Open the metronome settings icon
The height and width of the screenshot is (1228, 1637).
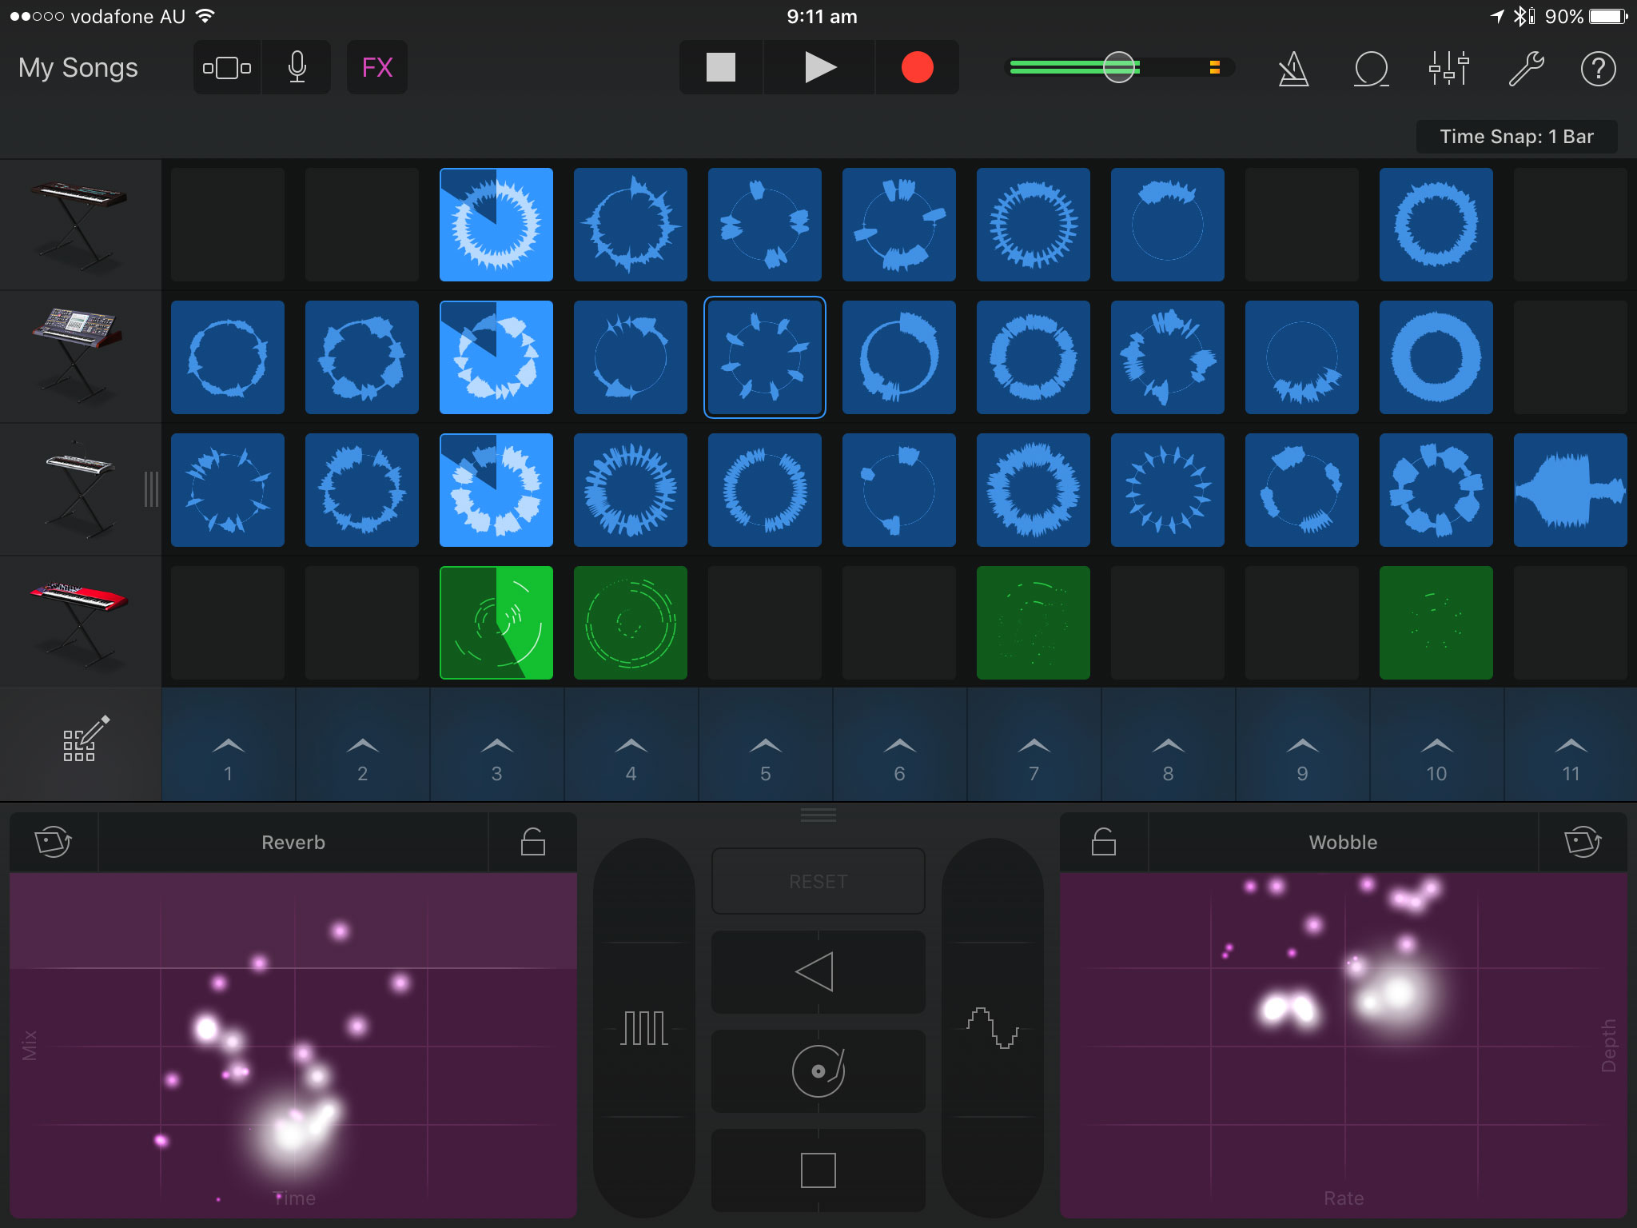[x=1293, y=69]
